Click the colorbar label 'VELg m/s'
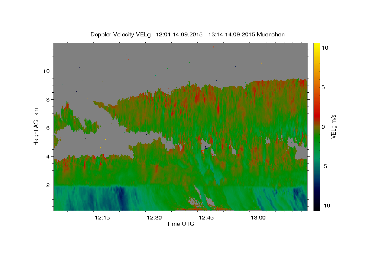 click(x=334, y=126)
